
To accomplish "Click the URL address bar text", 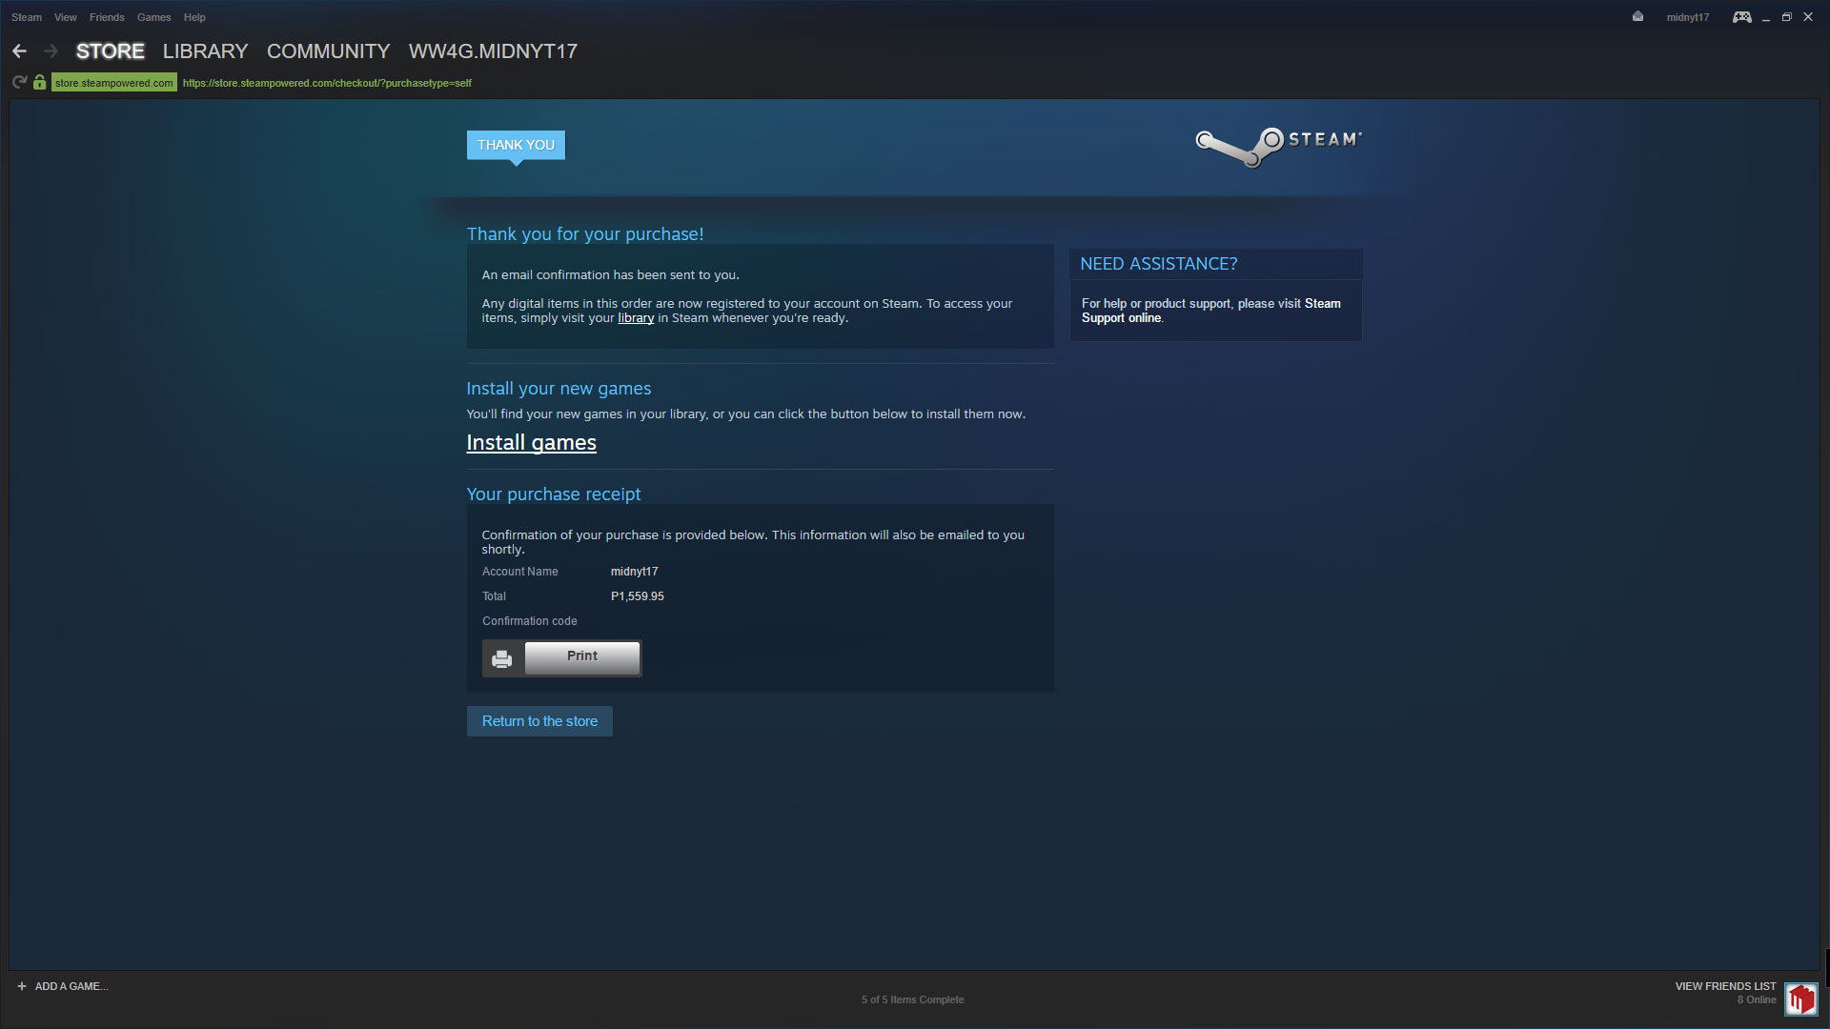I will pos(327,83).
